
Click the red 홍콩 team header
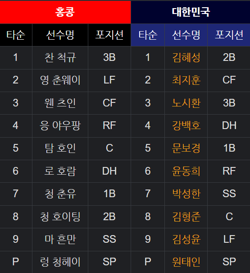tap(65, 12)
